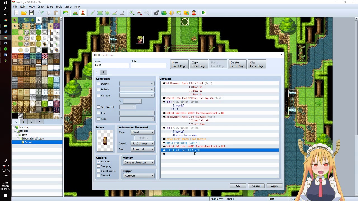Screen dimensions: 358x201
Task: Toggle the Direction Fix option
Action: 98,171
